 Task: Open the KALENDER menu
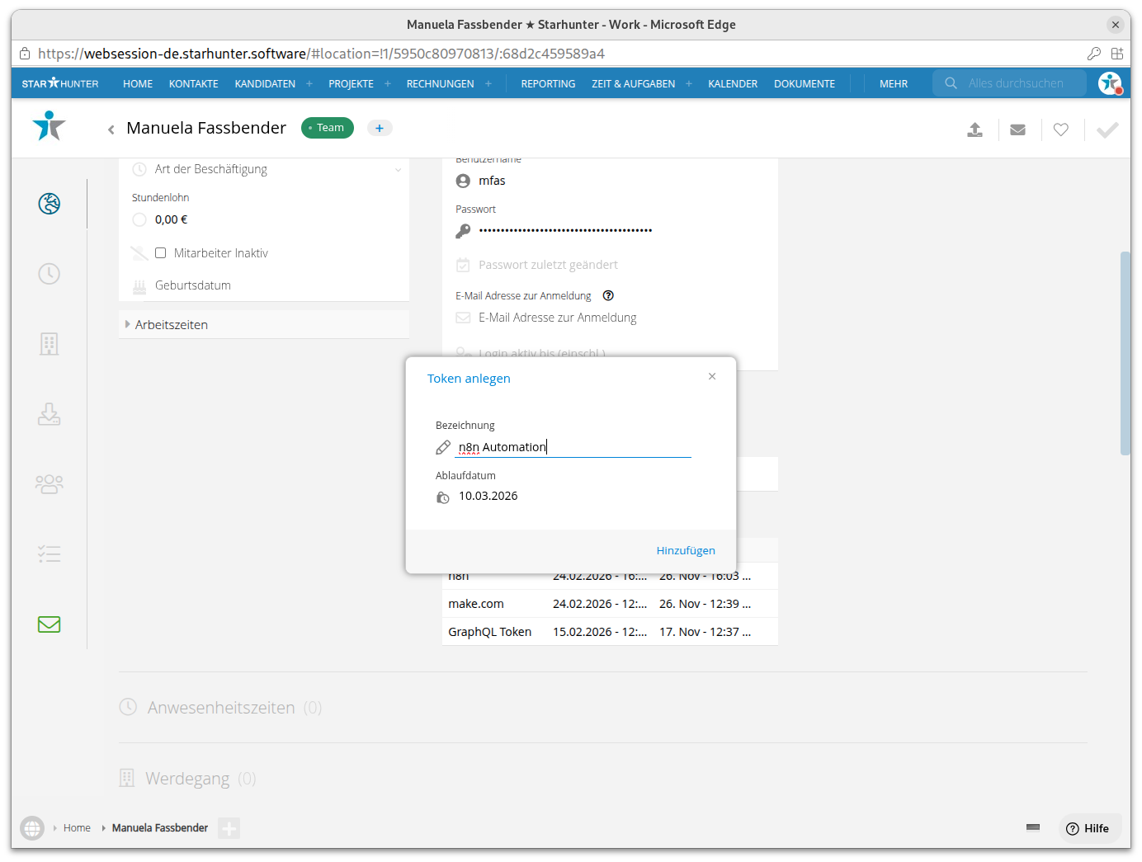[x=733, y=84]
